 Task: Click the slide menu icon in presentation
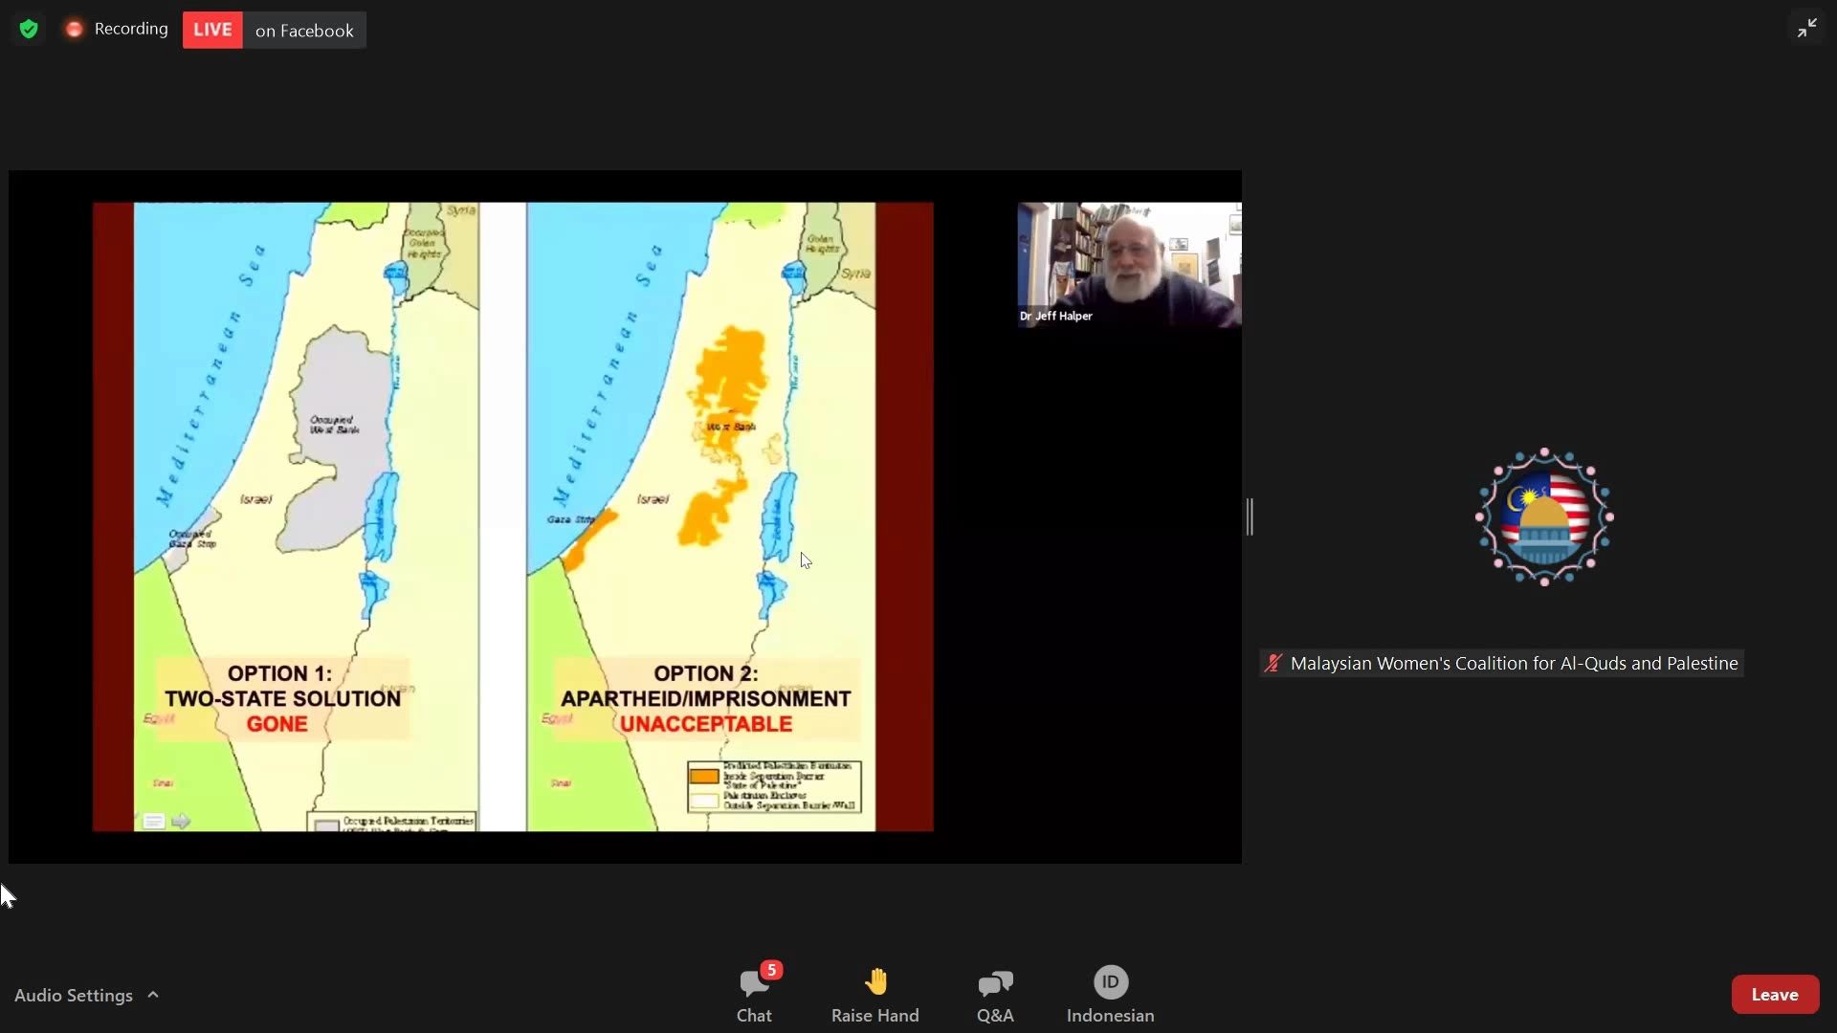(154, 821)
